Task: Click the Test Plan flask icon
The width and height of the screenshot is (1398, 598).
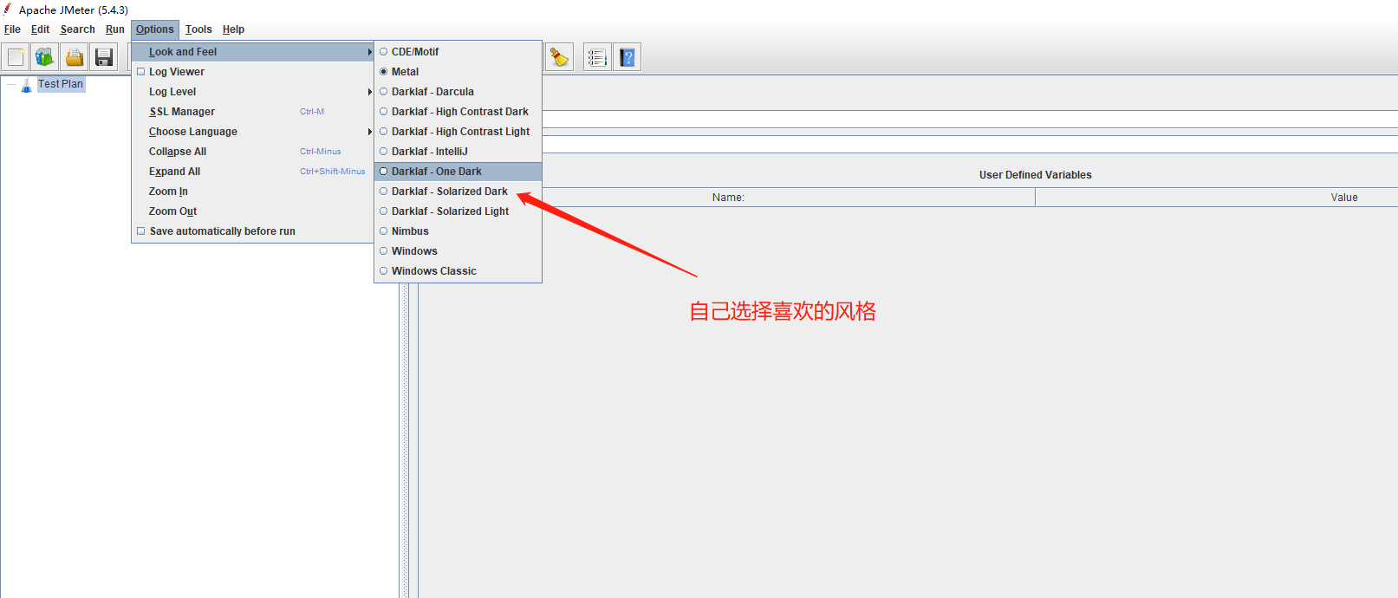Action: pyautogui.click(x=26, y=84)
